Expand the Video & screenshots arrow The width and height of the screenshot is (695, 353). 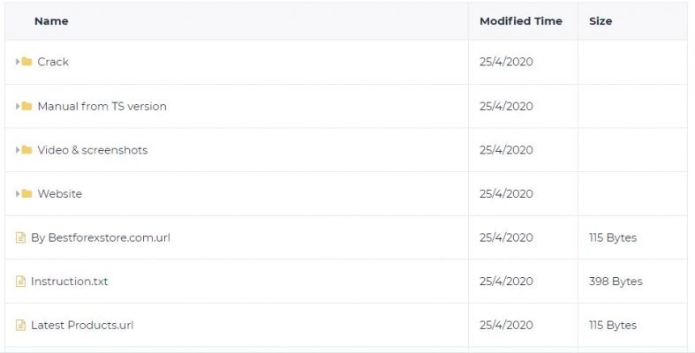click(18, 150)
